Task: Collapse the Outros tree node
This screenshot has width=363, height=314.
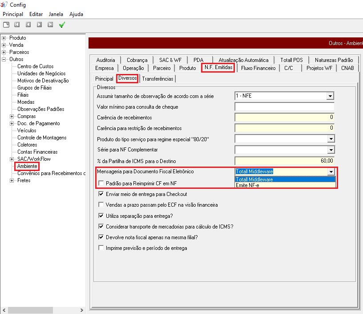Action: 4,59
